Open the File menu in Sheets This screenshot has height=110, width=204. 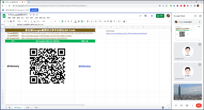(x=9, y=18)
